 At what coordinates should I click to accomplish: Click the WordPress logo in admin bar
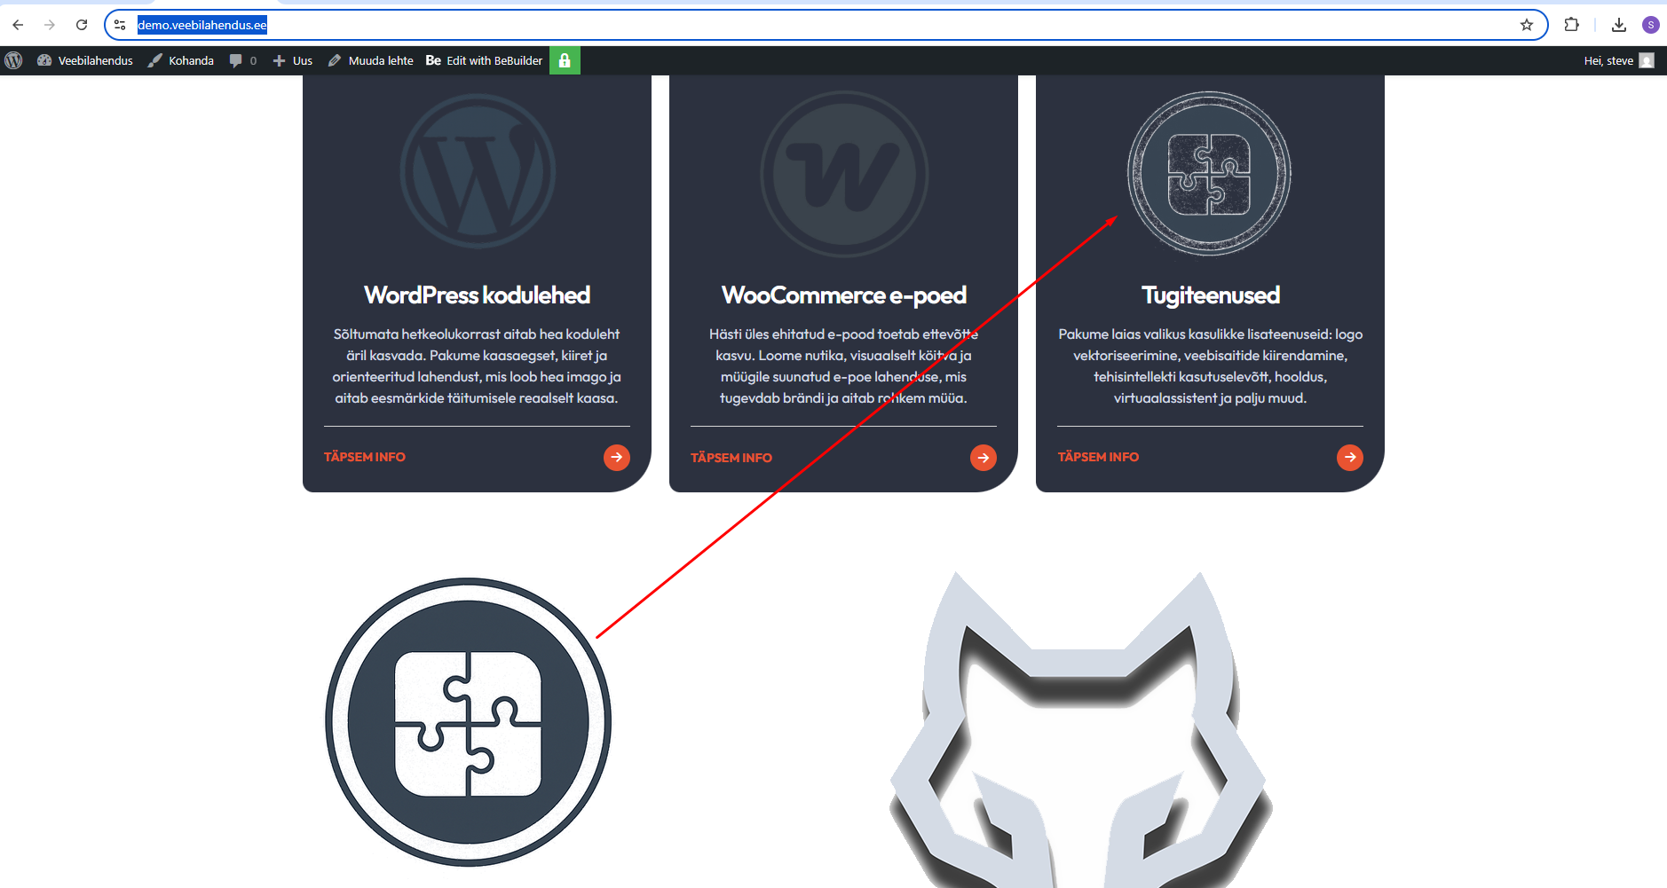click(14, 60)
